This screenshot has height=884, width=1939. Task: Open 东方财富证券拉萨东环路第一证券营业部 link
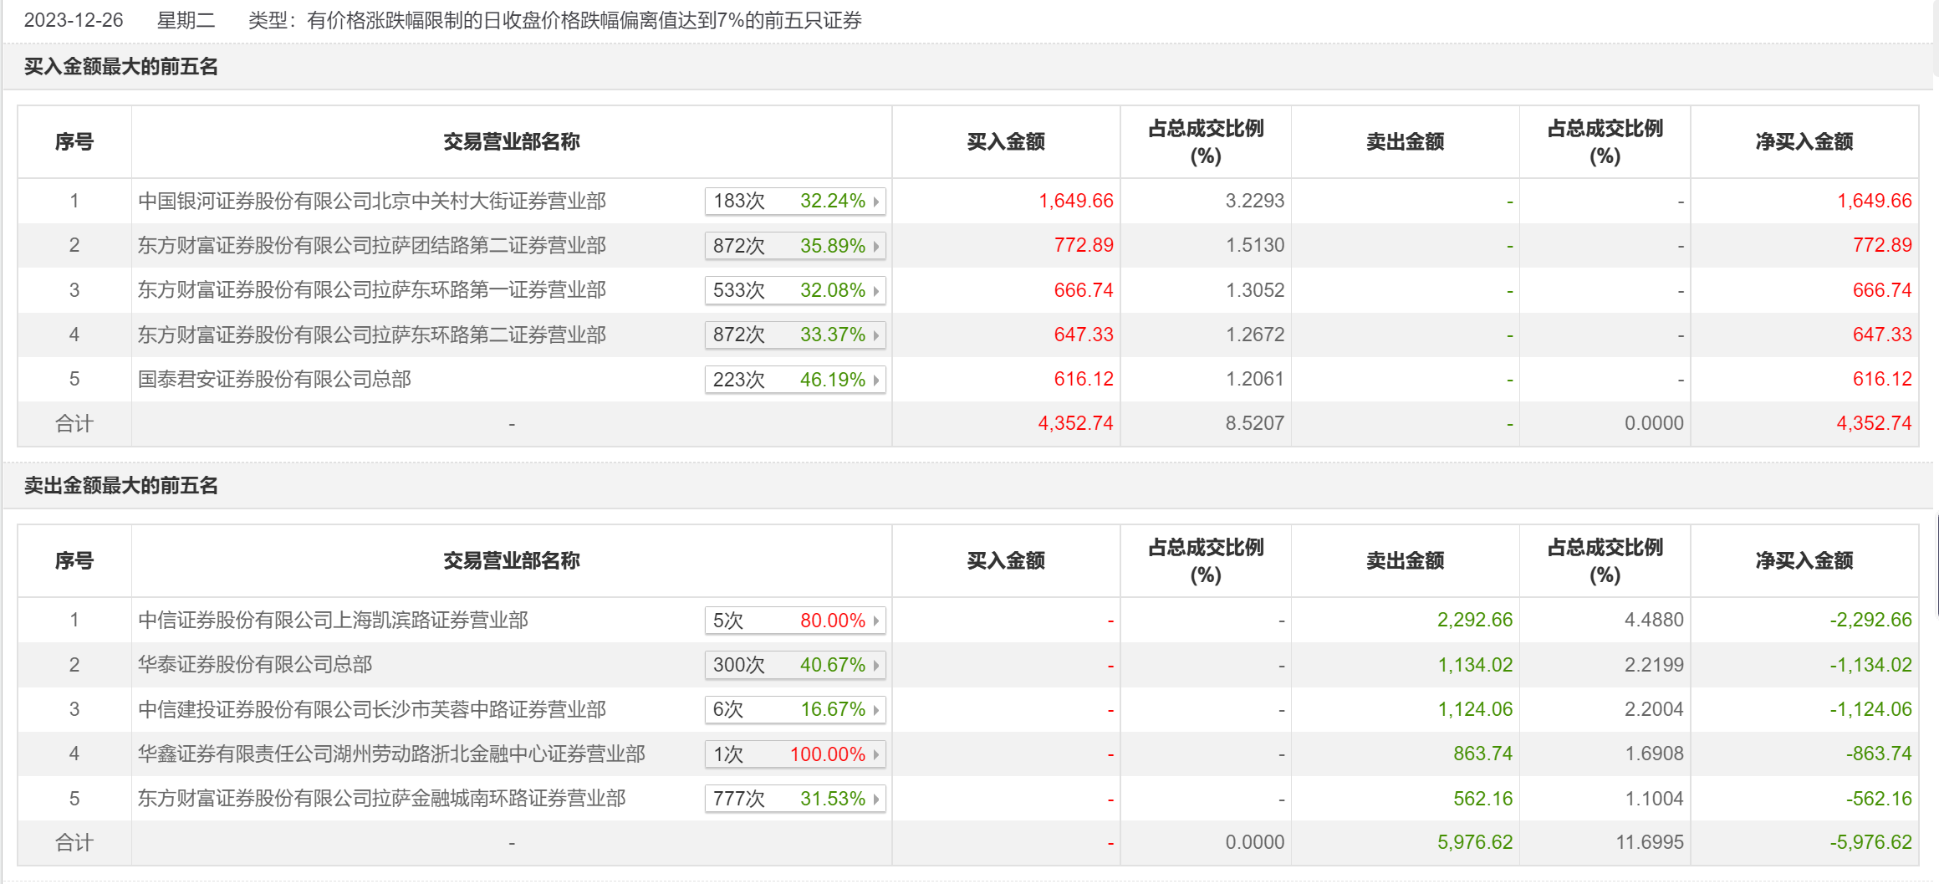pos(372,290)
